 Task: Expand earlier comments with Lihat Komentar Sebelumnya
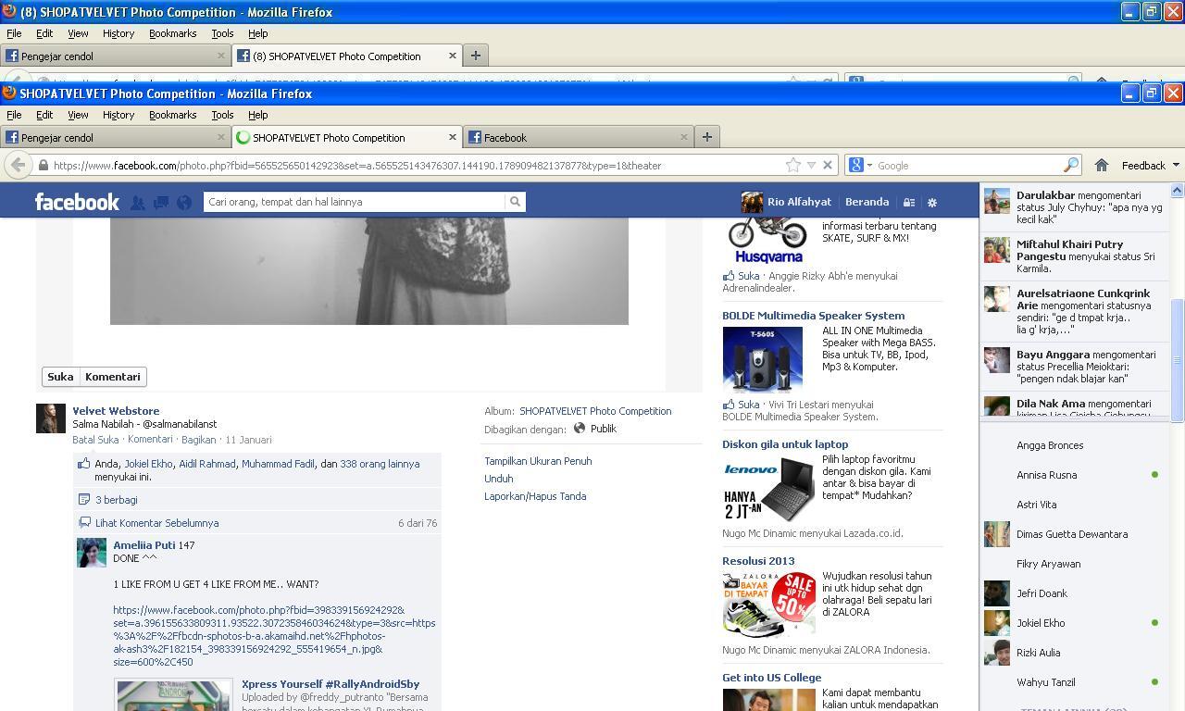156,523
